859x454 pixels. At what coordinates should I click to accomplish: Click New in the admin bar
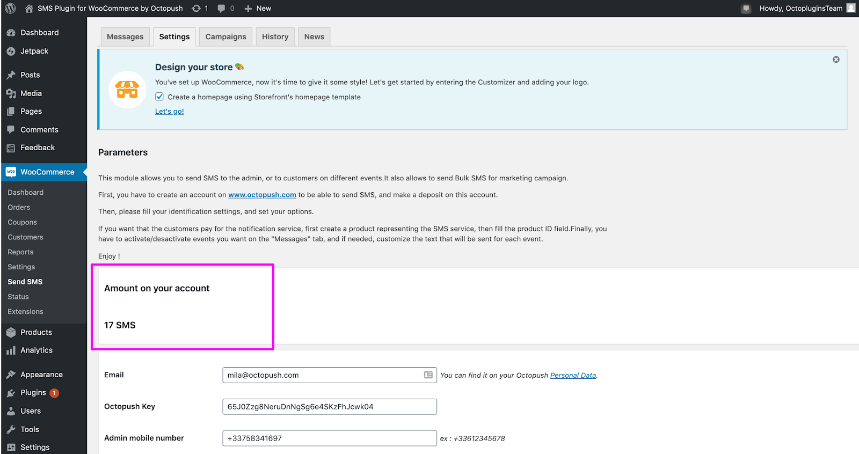pos(264,9)
